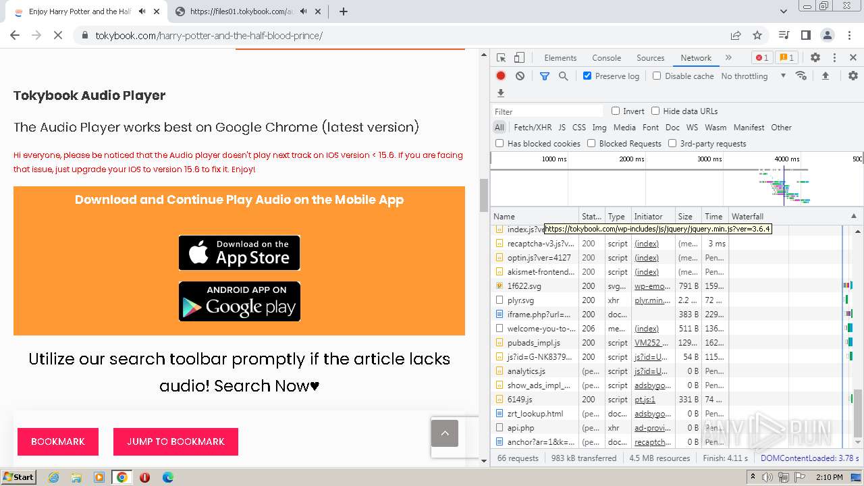864x486 pixels.
Task: Check the Blocked Requests checkbox
Action: [591, 143]
